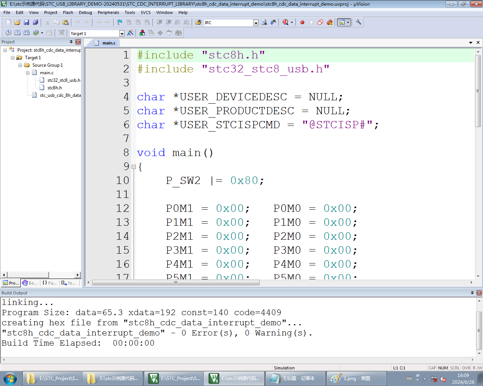Click the Paste icon in the toolbar
This screenshot has width=483, height=386.
(66, 23)
